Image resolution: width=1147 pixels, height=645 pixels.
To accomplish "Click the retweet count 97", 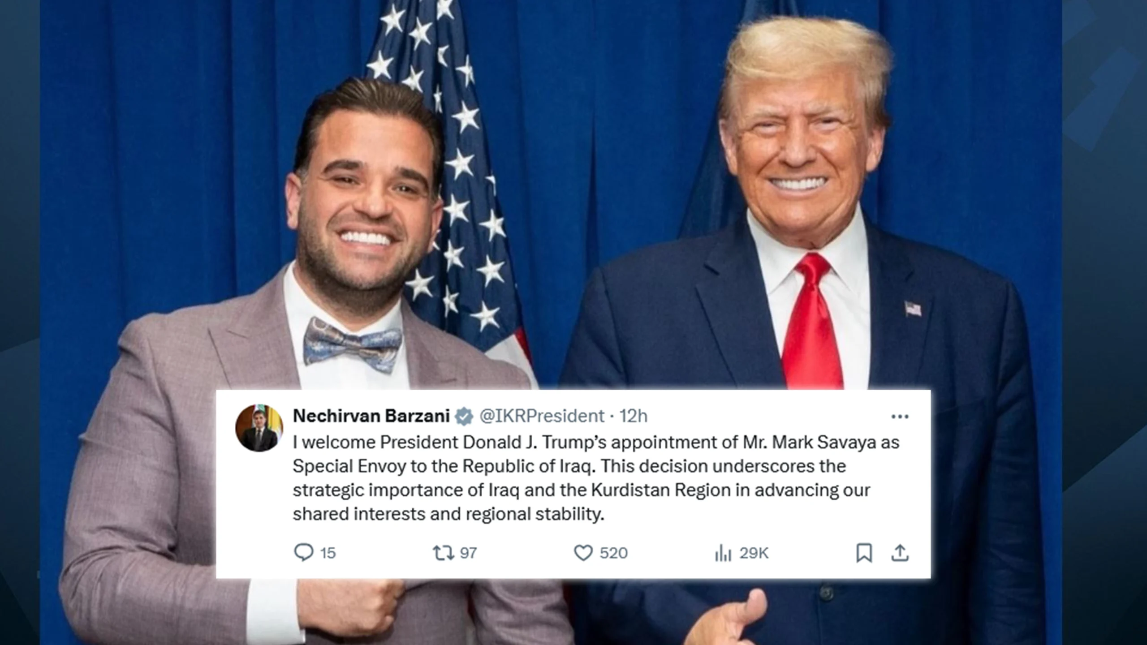I will click(x=468, y=553).
